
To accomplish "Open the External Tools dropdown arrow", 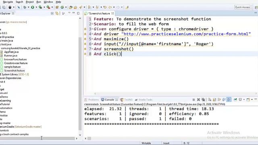I will coord(52,7).
